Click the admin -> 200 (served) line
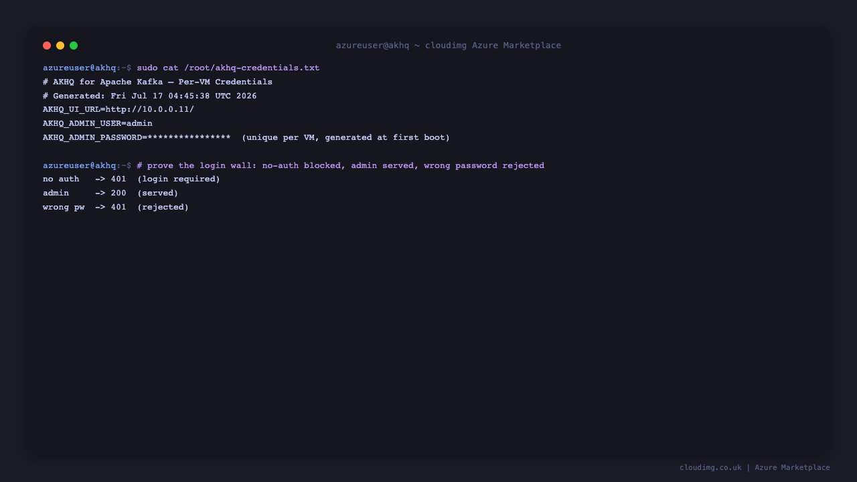 tap(110, 193)
